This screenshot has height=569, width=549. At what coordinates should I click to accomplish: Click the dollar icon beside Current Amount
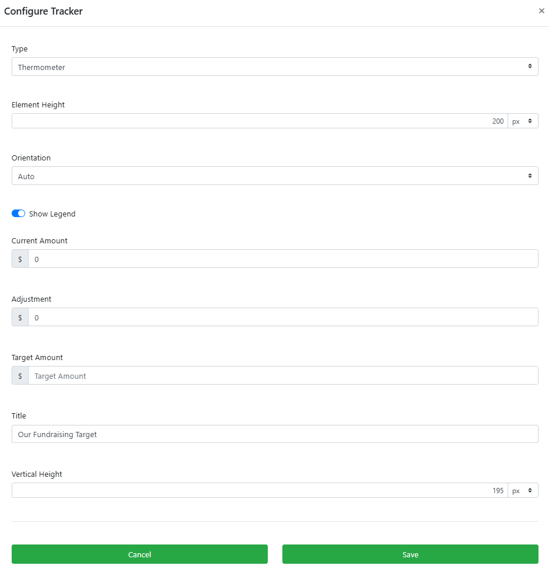(x=20, y=259)
